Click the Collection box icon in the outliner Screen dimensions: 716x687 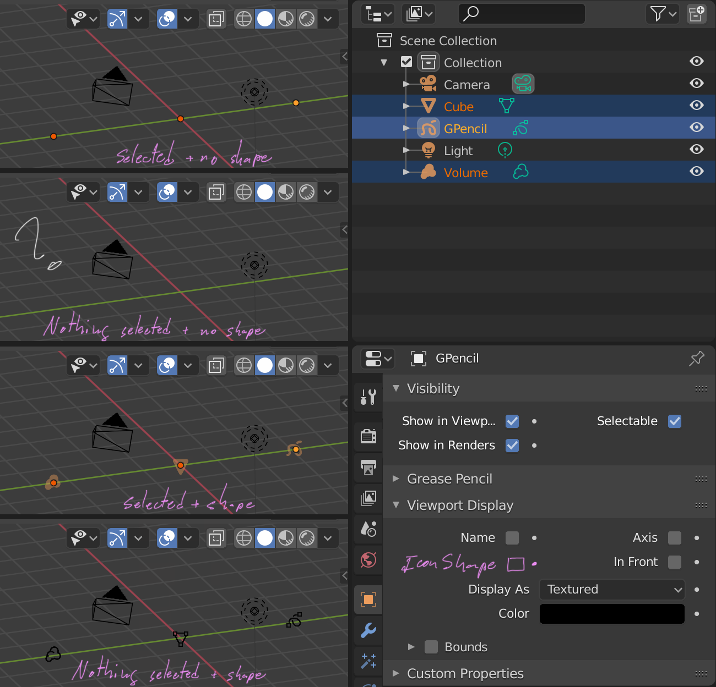(x=428, y=62)
